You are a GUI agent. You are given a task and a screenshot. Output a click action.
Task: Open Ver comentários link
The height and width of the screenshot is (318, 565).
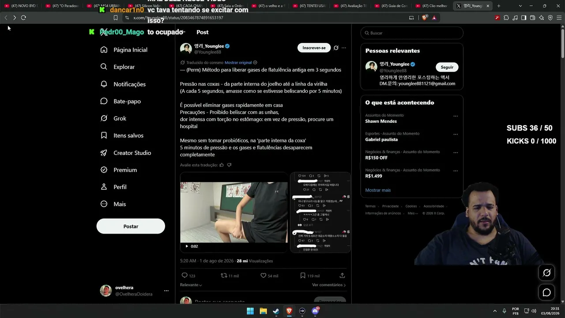pyautogui.click(x=329, y=285)
